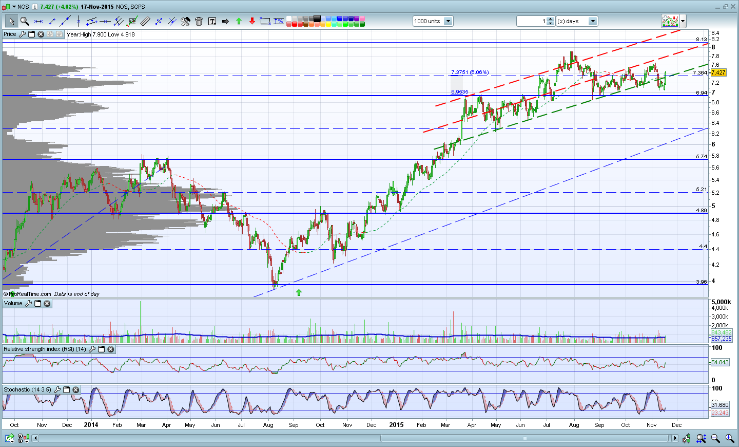Viewport: 739px width, 447px height.
Task: Pick the black color swatch
Action: (317, 18)
